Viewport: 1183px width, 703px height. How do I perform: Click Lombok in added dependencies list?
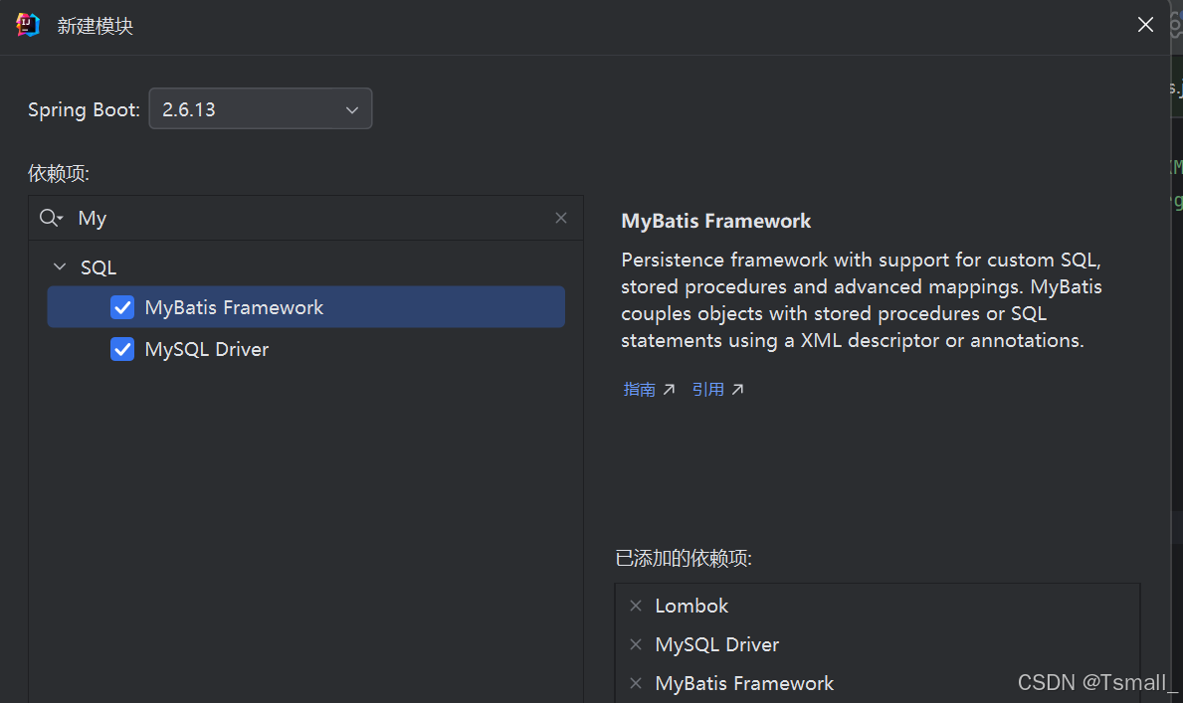point(691,606)
